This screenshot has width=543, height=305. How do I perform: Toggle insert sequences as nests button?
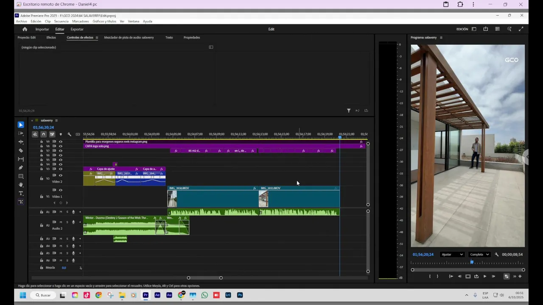[35, 134]
